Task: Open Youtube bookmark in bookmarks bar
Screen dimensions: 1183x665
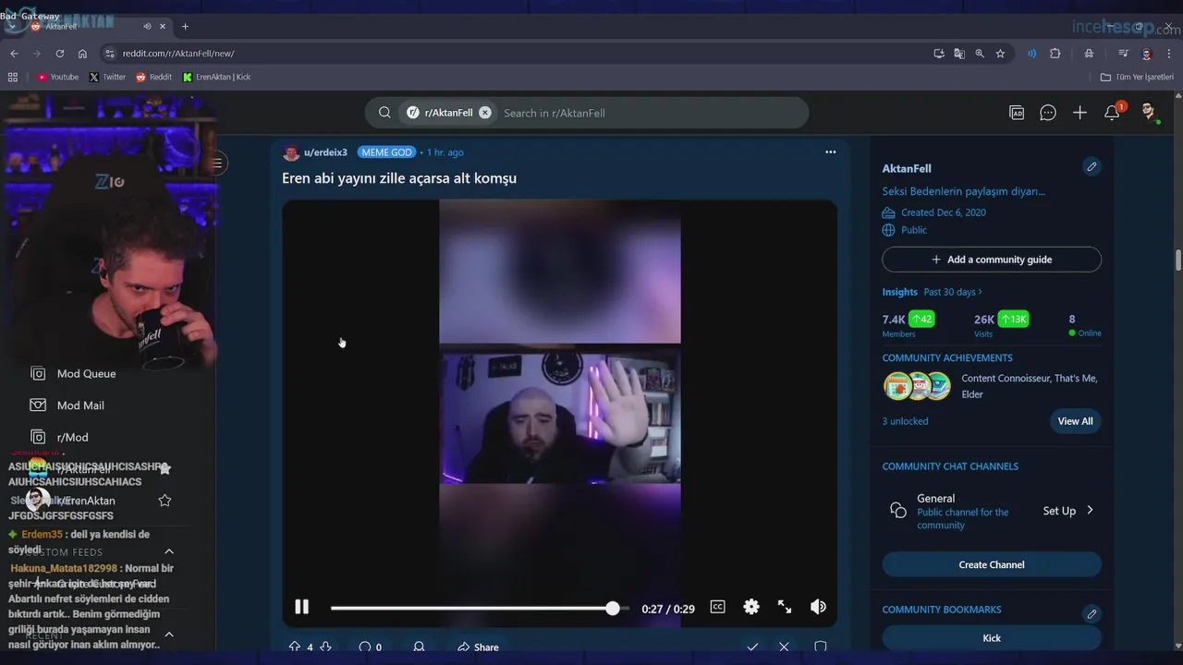Action: tap(57, 77)
